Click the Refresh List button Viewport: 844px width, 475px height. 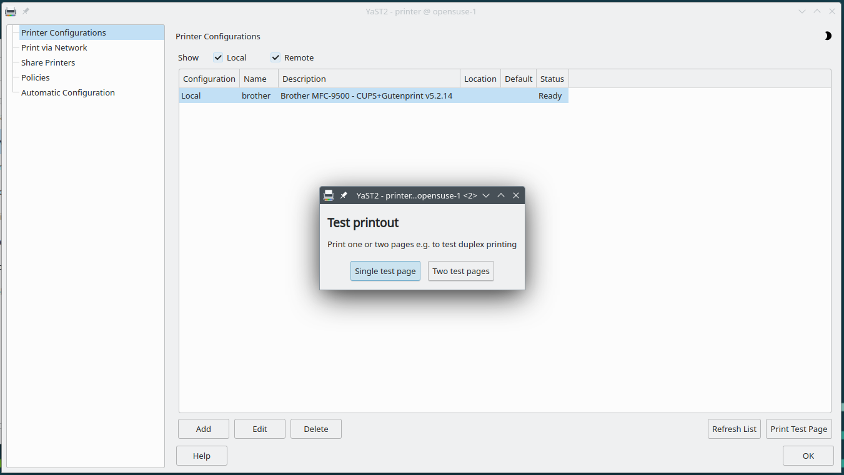pos(734,429)
